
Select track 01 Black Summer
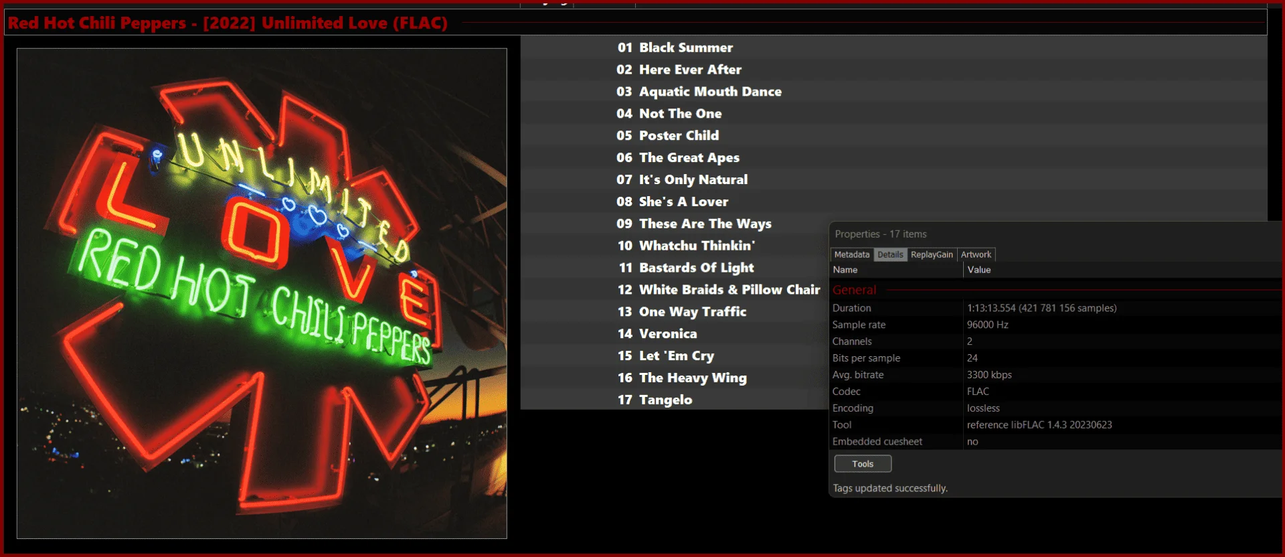coord(893,48)
